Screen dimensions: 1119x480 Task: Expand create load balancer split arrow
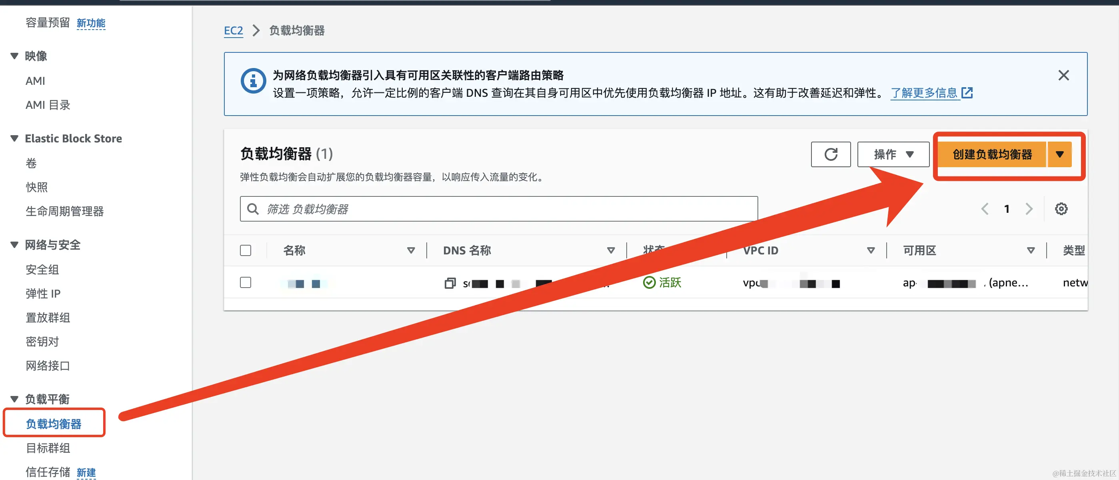pos(1059,154)
